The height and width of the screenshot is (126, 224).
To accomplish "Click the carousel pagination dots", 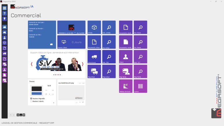I will [x=57, y=75].
